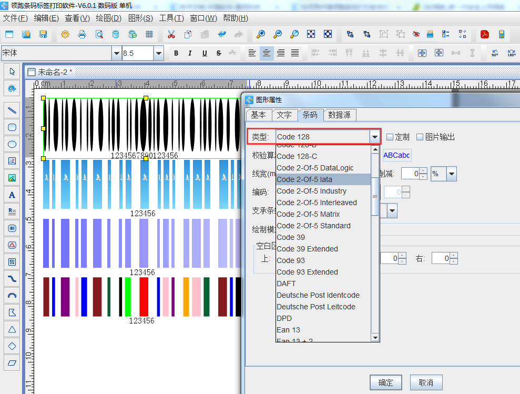Screen dimensions: 520x394
Task: Select the rounded rectangle tool
Action: click(x=12, y=127)
